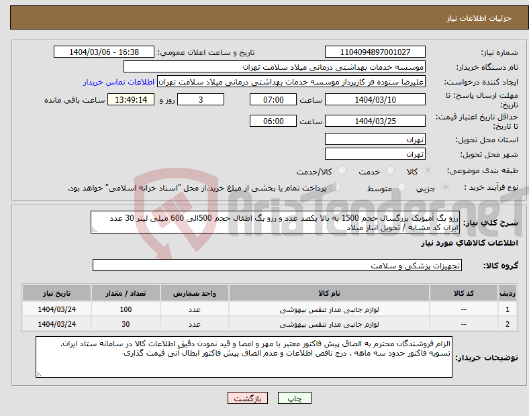Select the کالا radio button
Image resolution: width=529 pixels, height=416 pixels.
point(428,170)
